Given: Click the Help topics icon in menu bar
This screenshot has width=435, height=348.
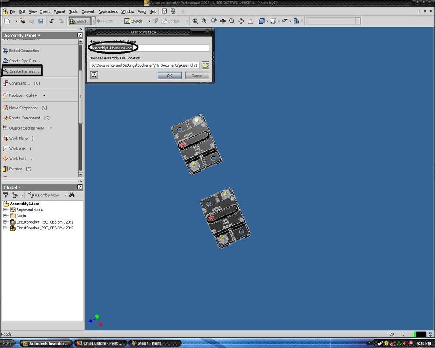Looking at the screenshot, I should point(164,11).
